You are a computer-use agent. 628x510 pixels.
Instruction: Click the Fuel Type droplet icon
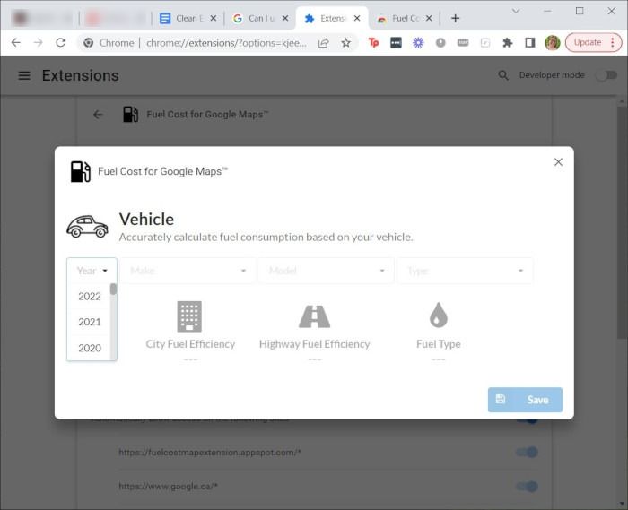[x=439, y=315]
